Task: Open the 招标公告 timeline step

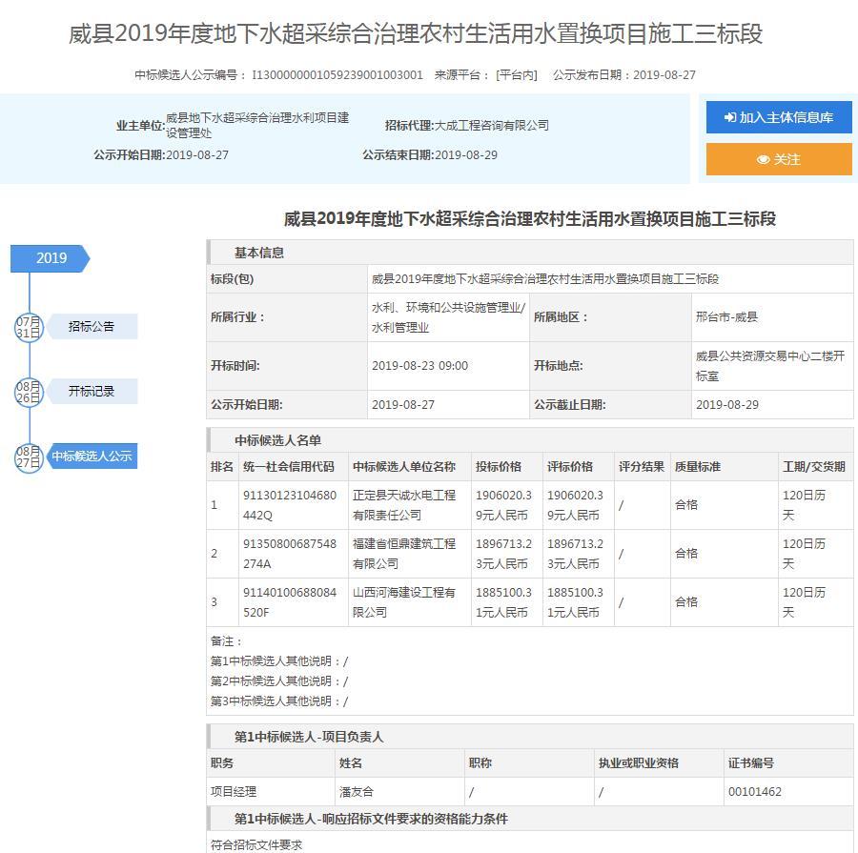Action: [92, 326]
